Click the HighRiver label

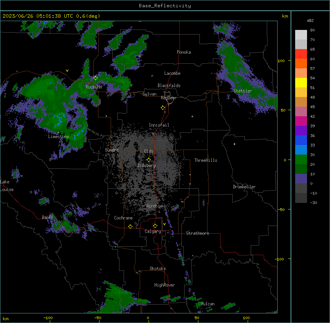click(165, 285)
